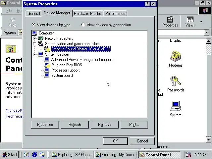
Task: Click the Control Panel vertical scrollbar track
Action: click(208, 49)
